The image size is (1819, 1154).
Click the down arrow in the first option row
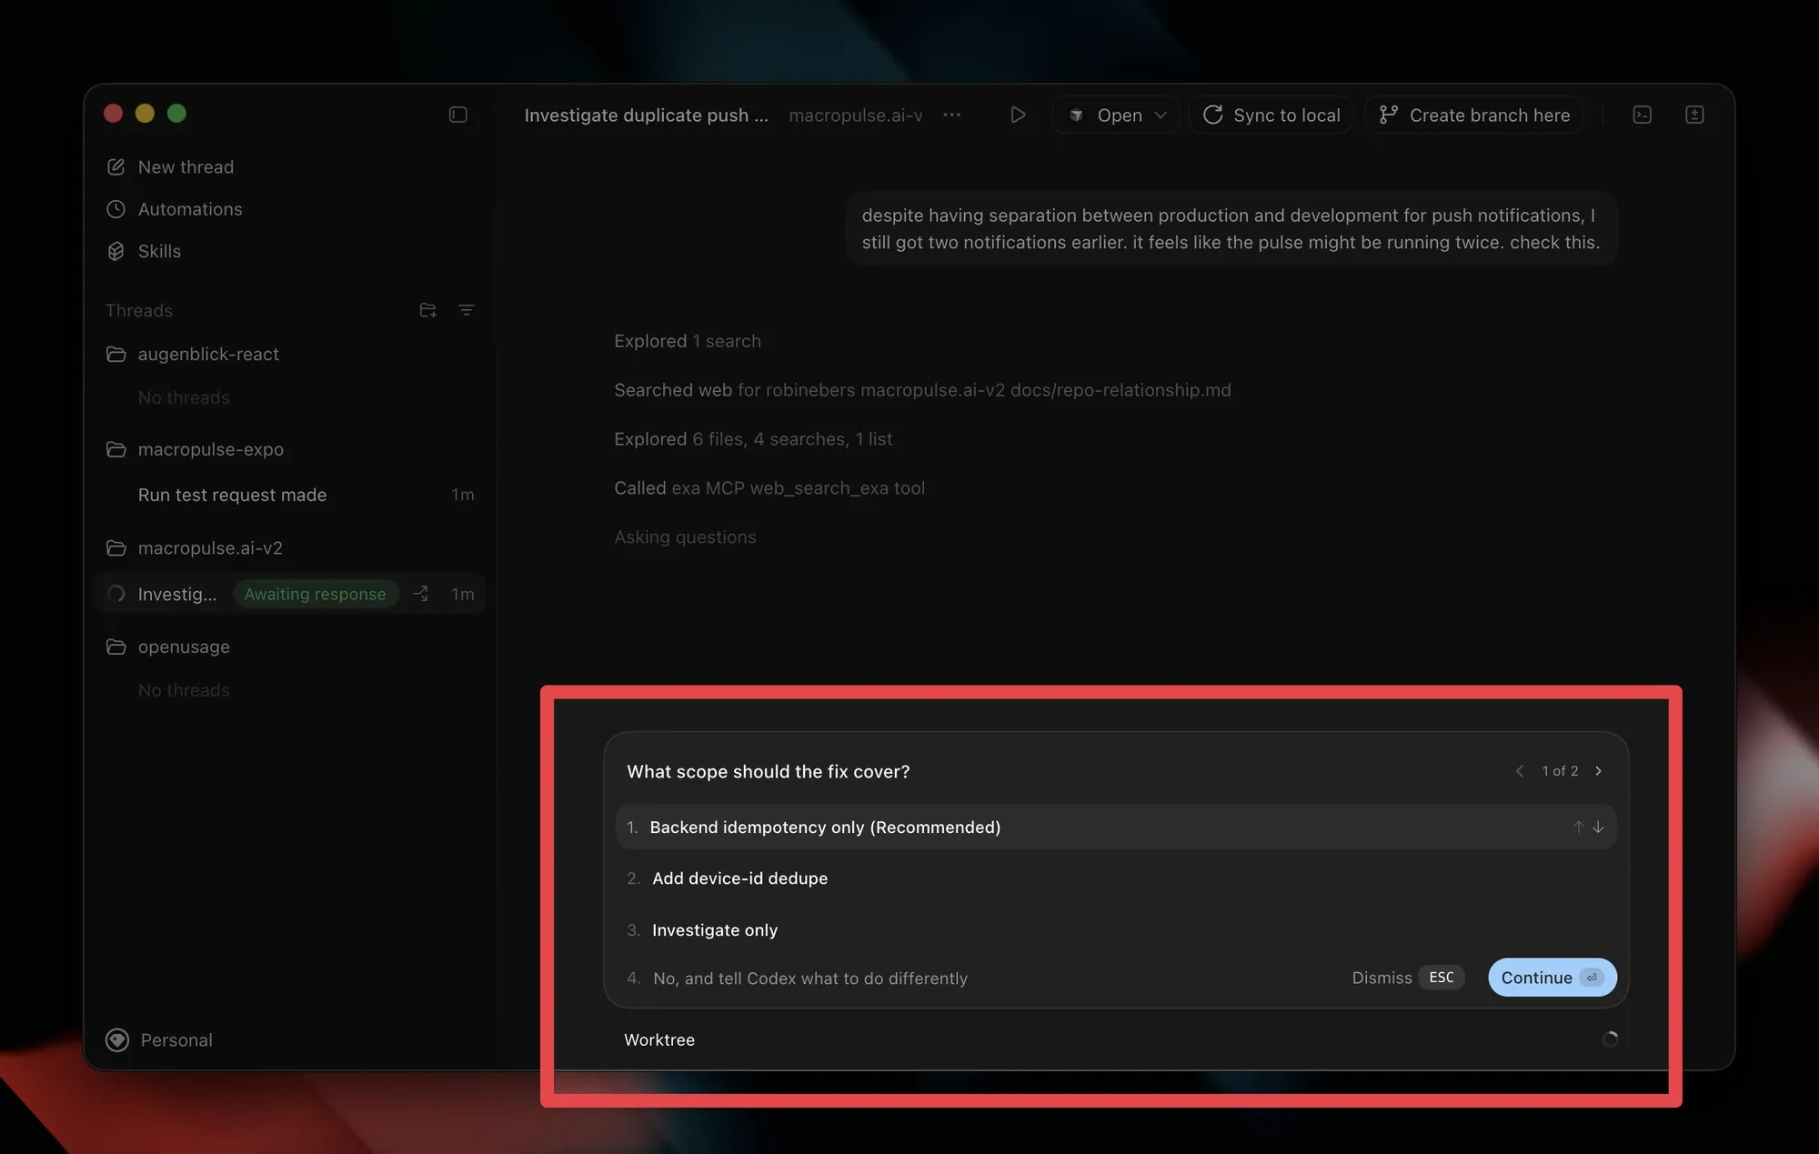pos(1598,827)
